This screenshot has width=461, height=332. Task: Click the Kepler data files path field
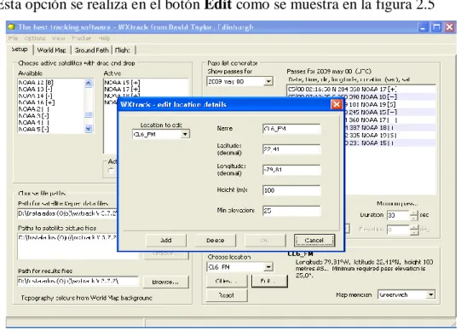tap(67, 213)
